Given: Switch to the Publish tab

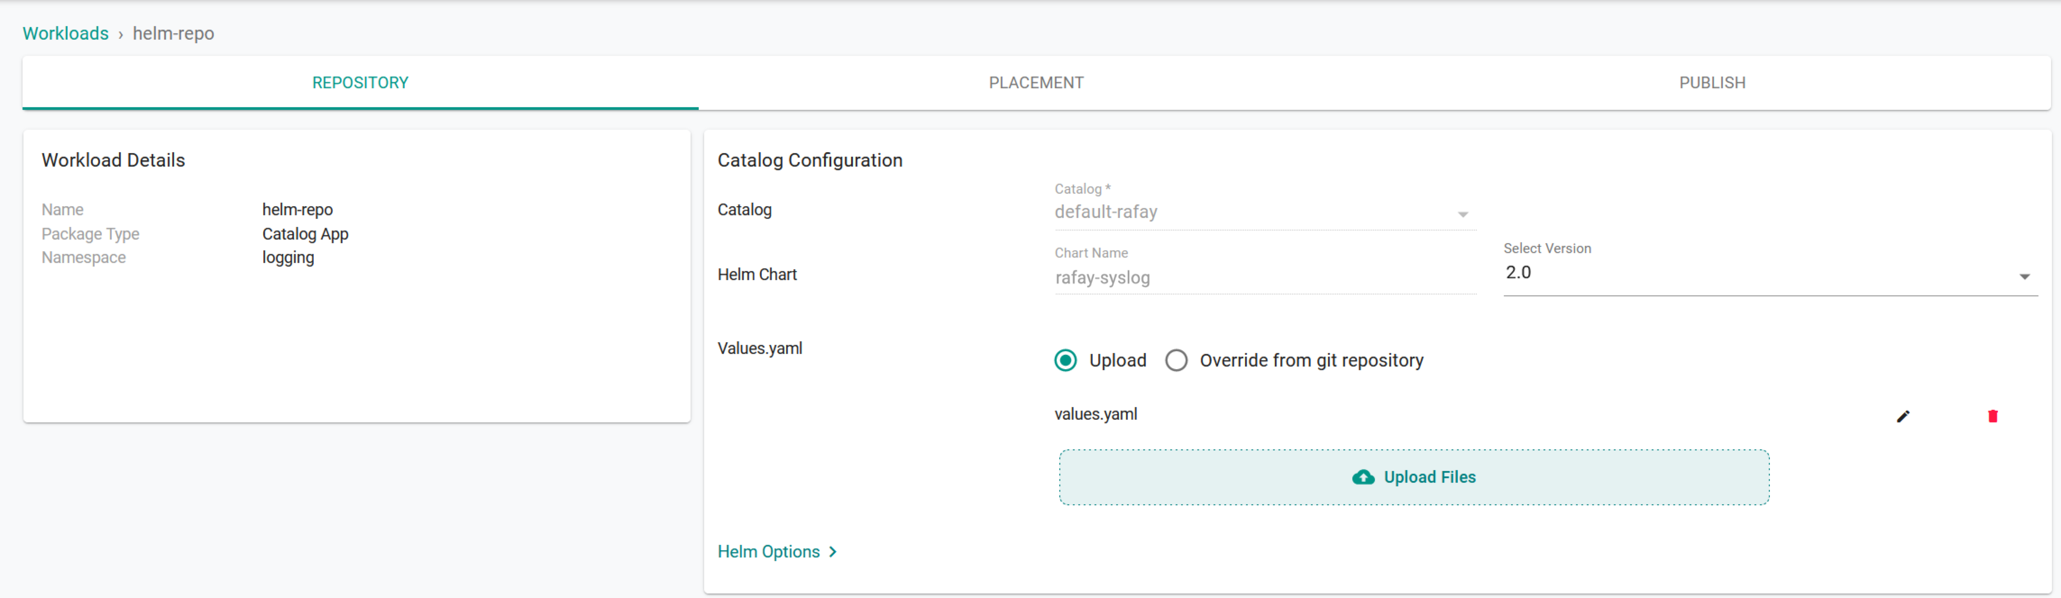Looking at the screenshot, I should point(1711,83).
